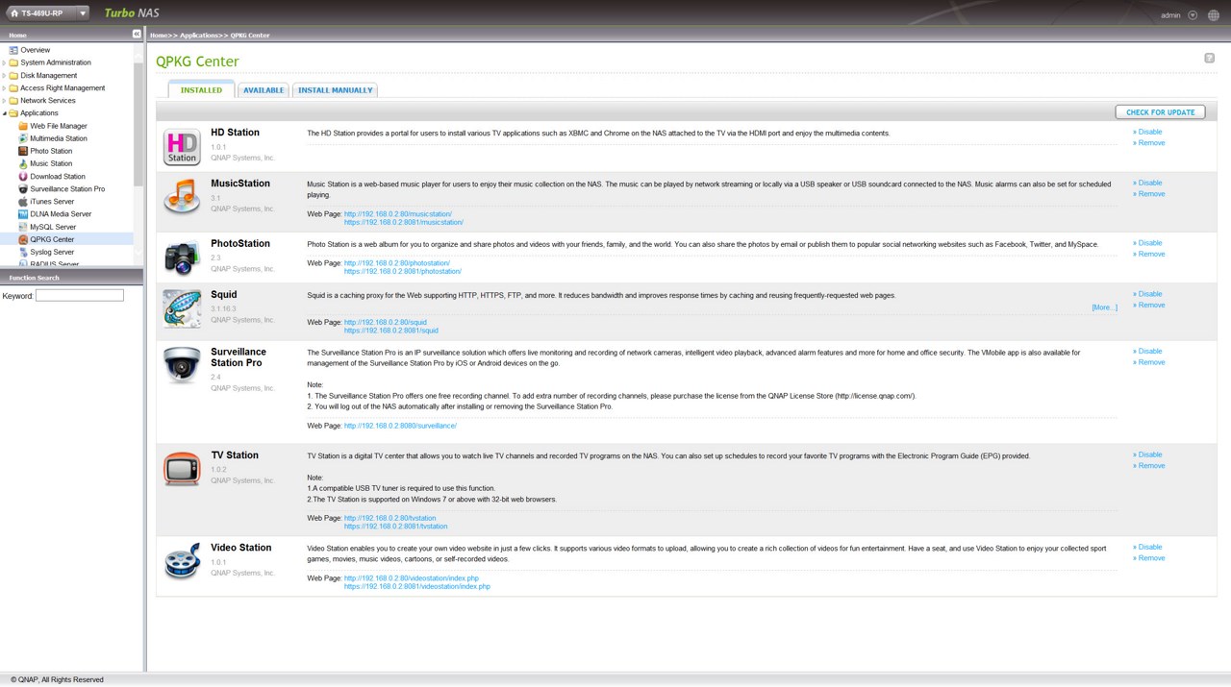Open MySQL Server in the sidebar
This screenshot has height=687, width=1231.
pos(53,227)
